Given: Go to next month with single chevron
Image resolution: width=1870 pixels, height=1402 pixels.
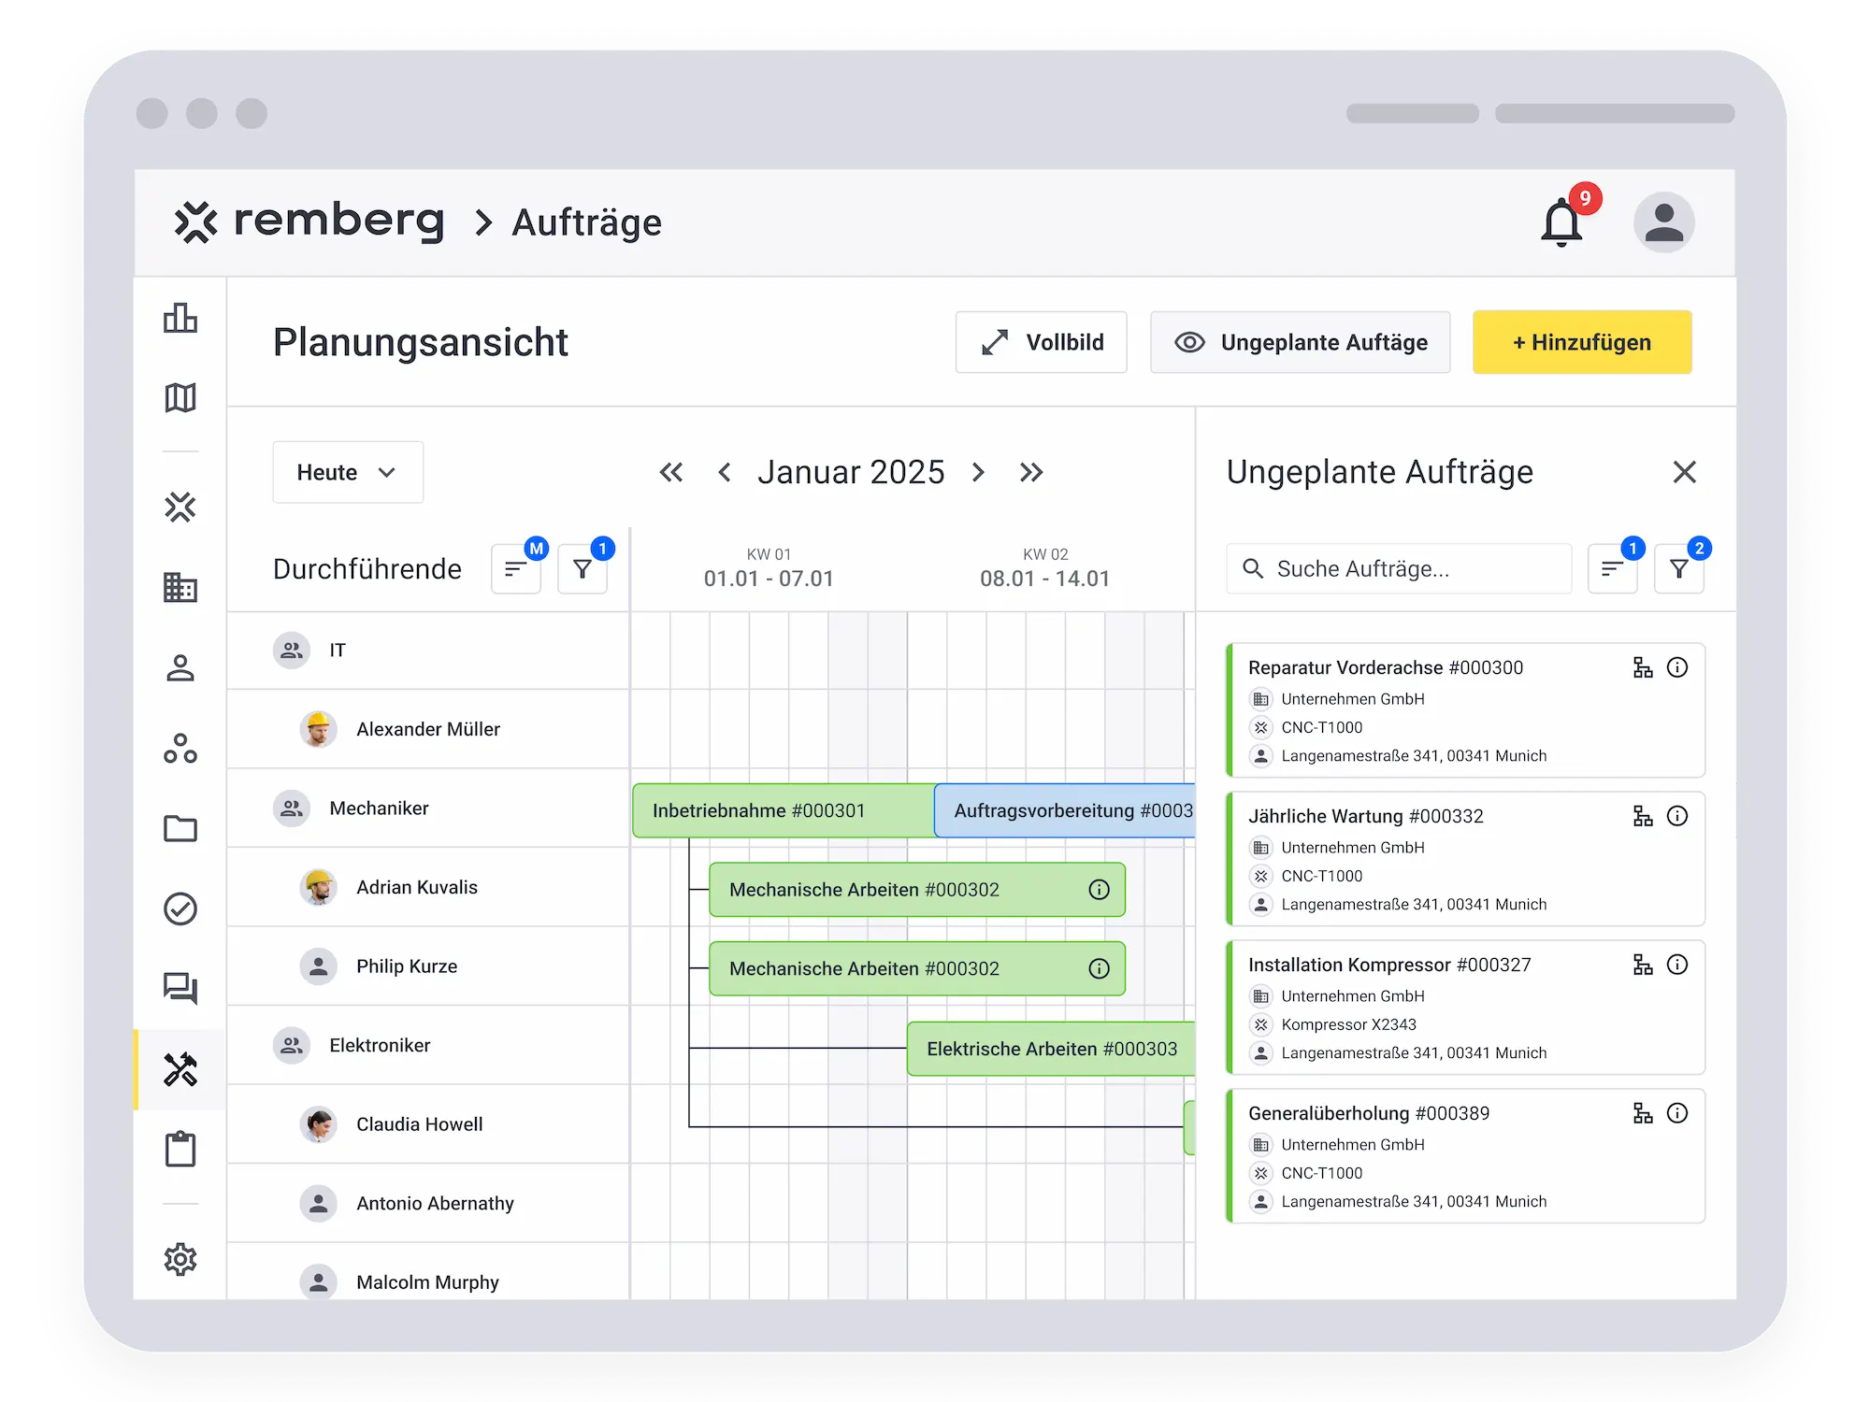Looking at the screenshot, I should click(978, 472).
